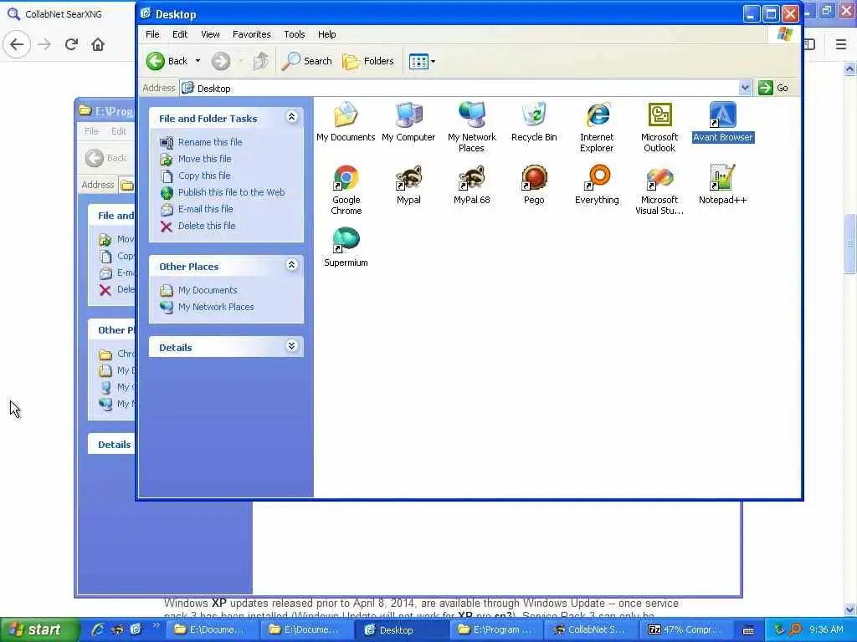The width and height of the screenshot is (857, 642).
Task: Click the Go button beside Address bar
Action: (773, 88)
